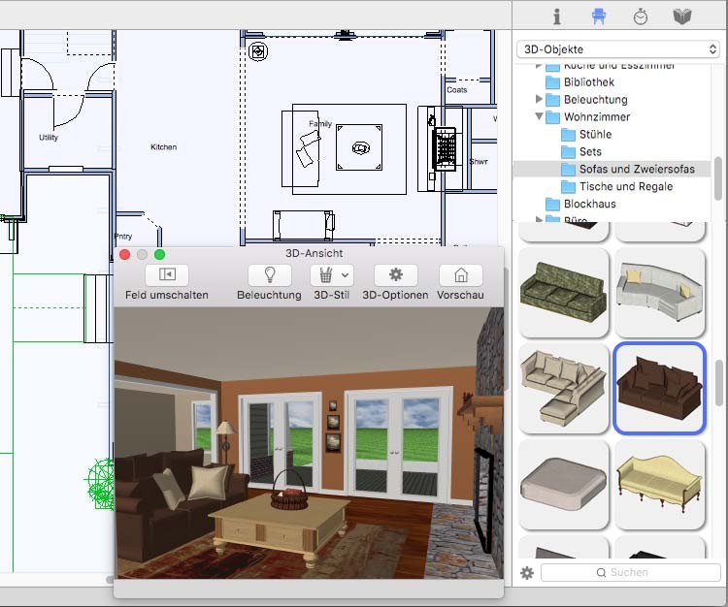Open the 3D-Stil dropdown arrow
This screenshot has height=607, width=728.
pyautogui.click(x=345, y=275)
